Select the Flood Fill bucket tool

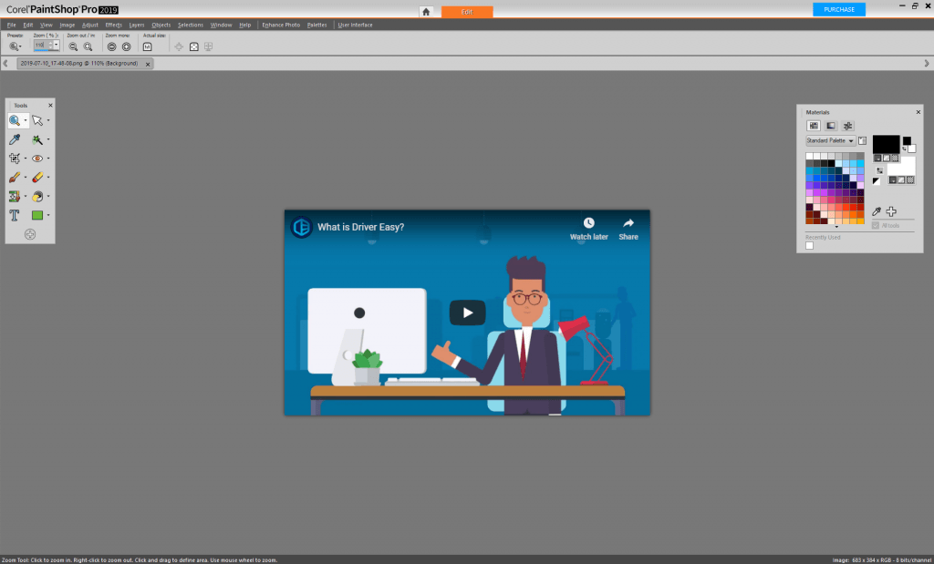pyautogui.click(x=37, y=196)
